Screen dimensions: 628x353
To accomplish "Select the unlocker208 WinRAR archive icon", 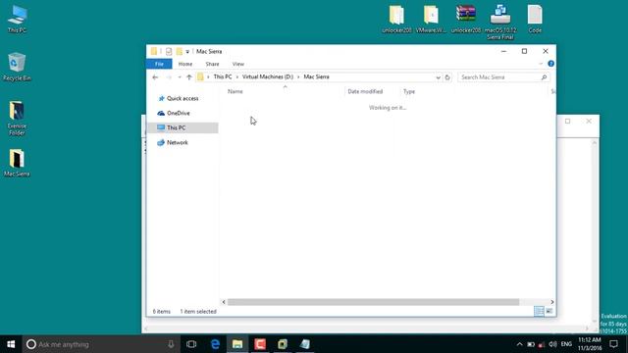I will [x=466, y=19].
